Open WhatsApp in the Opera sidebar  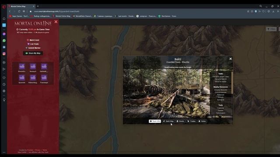[x=4, y=41]
